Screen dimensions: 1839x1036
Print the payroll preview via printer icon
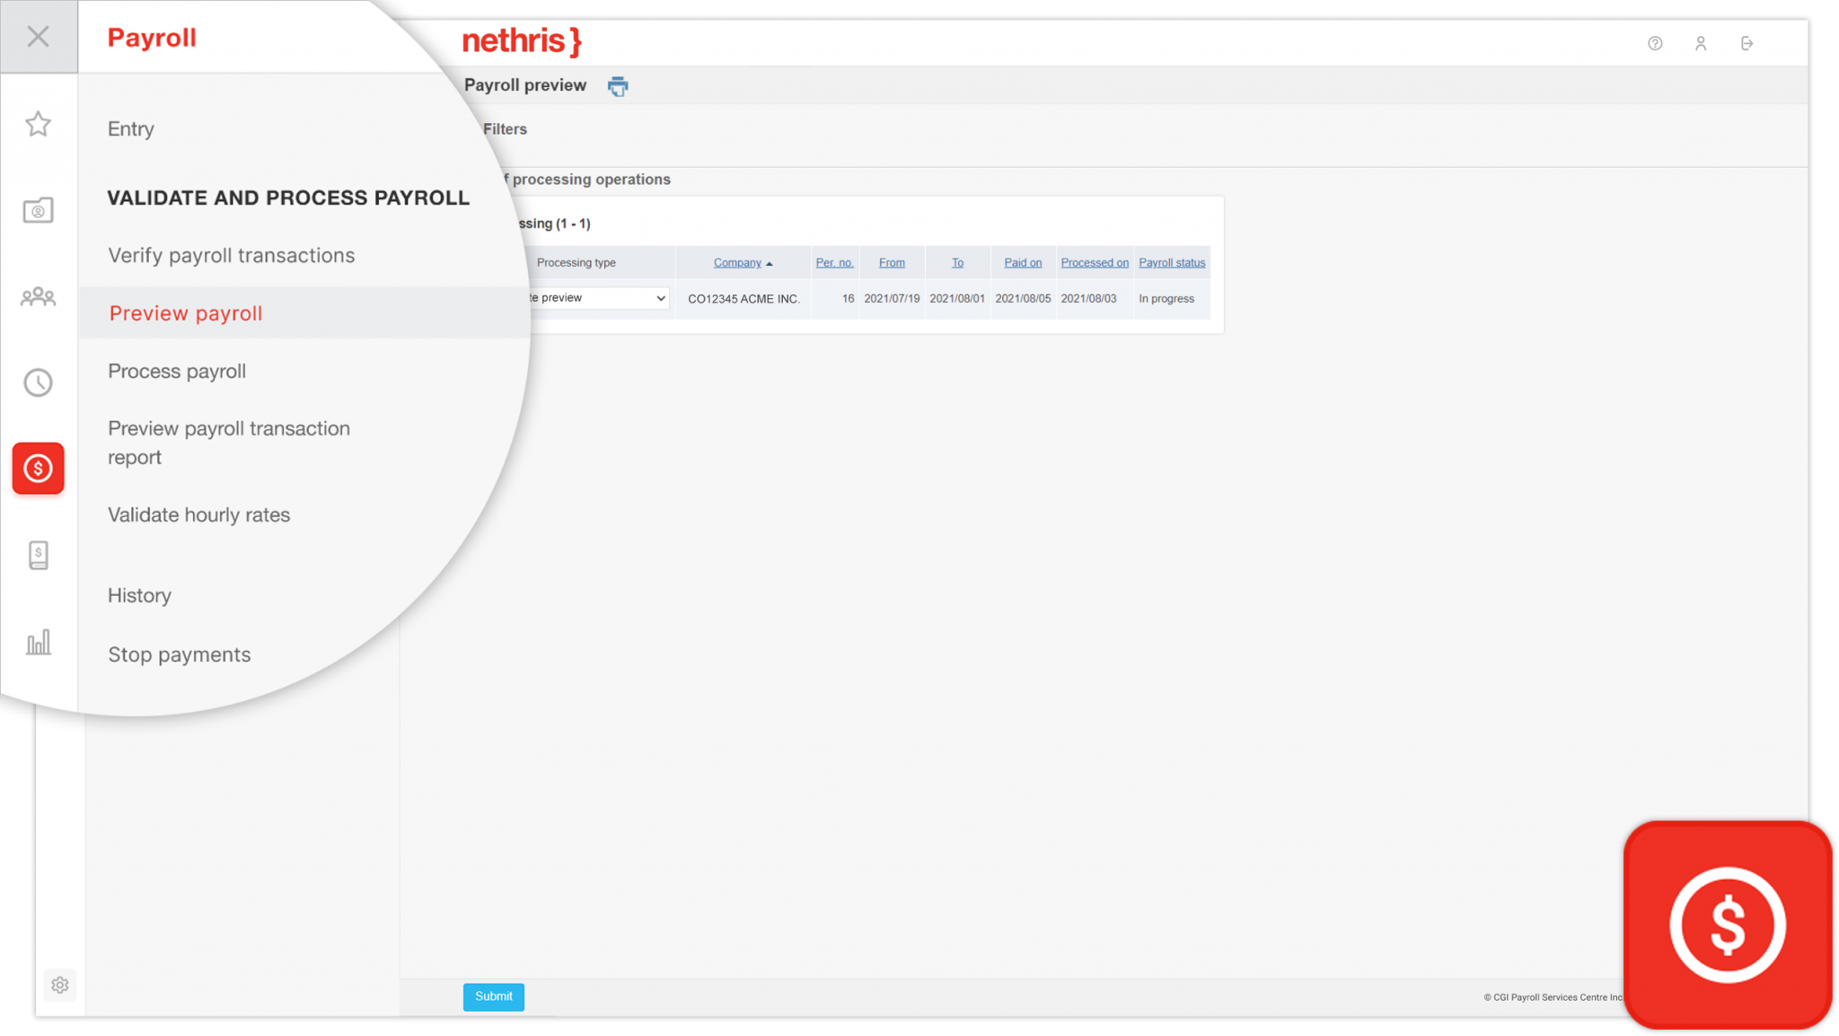point(618,85)
